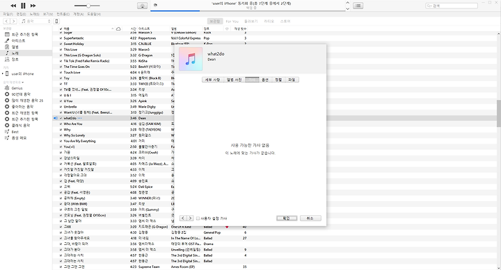This screenshot has height=270, width=501.
Task: Switch to the 세부 사항 dialog tab
Action: tap(212, 80)
